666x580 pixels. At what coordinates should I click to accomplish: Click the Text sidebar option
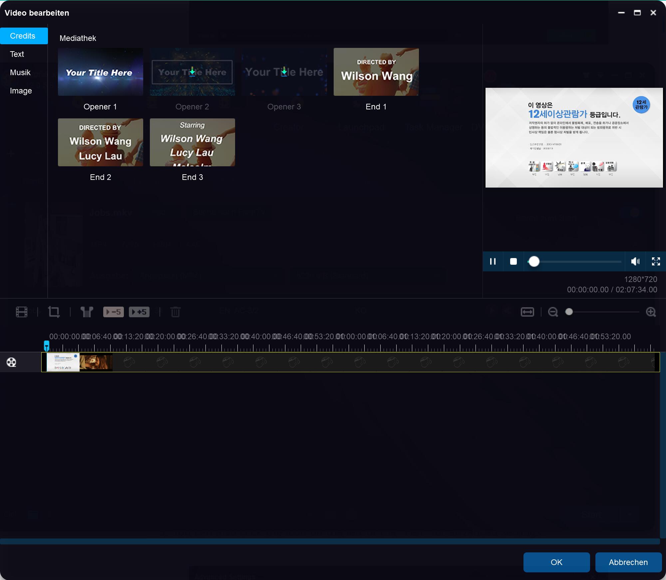point(16,54)
